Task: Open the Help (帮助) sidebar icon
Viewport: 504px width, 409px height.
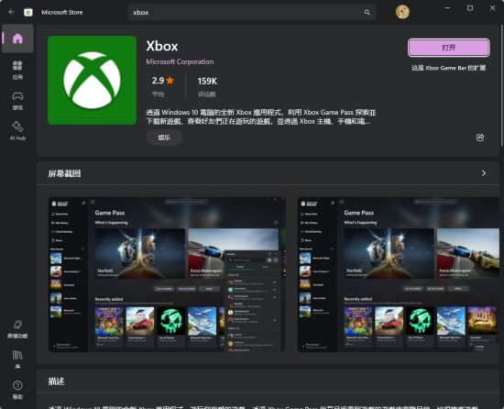Action: [17, 390]
